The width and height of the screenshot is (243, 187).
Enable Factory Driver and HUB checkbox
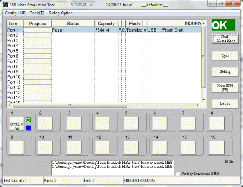coord(178,174)
